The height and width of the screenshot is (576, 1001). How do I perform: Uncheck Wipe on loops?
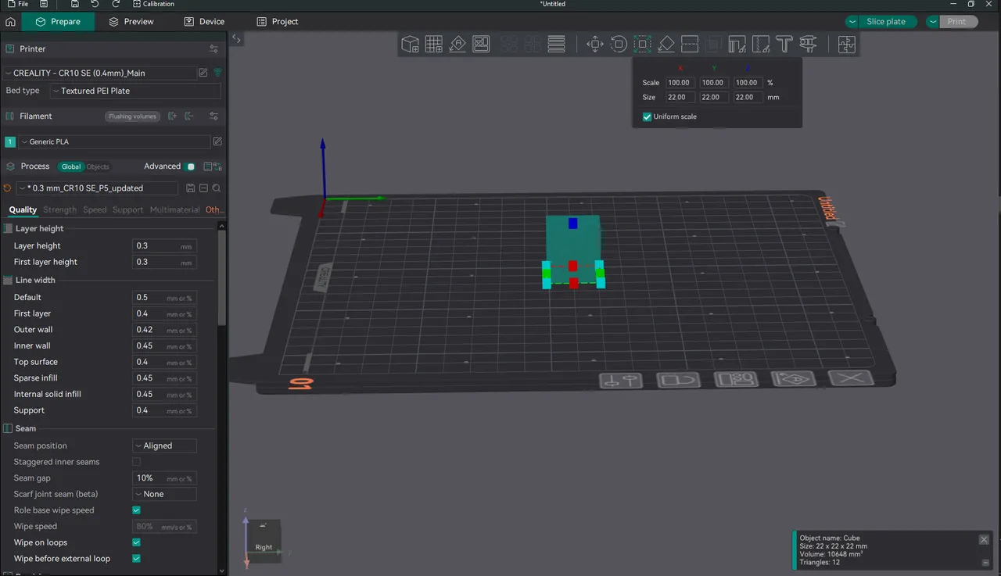136,542
